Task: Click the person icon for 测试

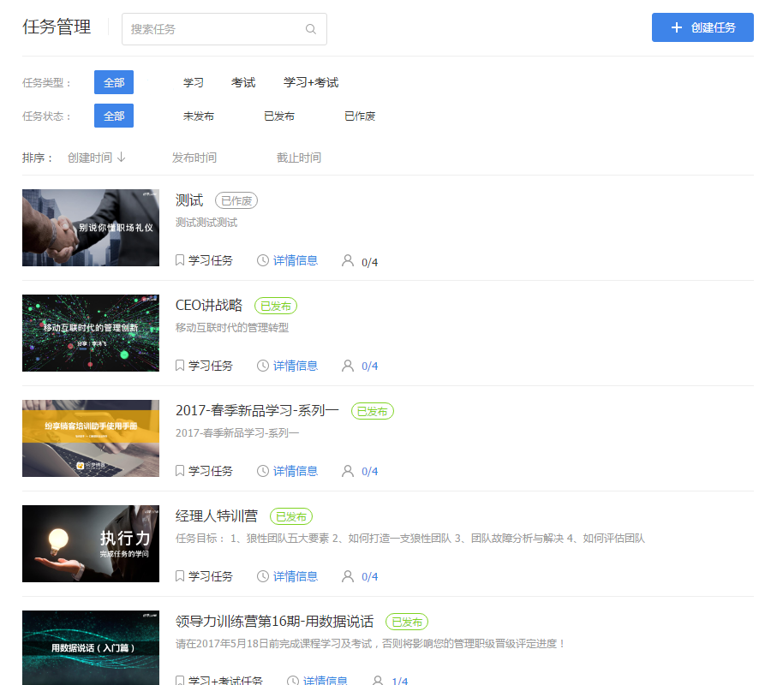Action: click(x=348, y=260)
